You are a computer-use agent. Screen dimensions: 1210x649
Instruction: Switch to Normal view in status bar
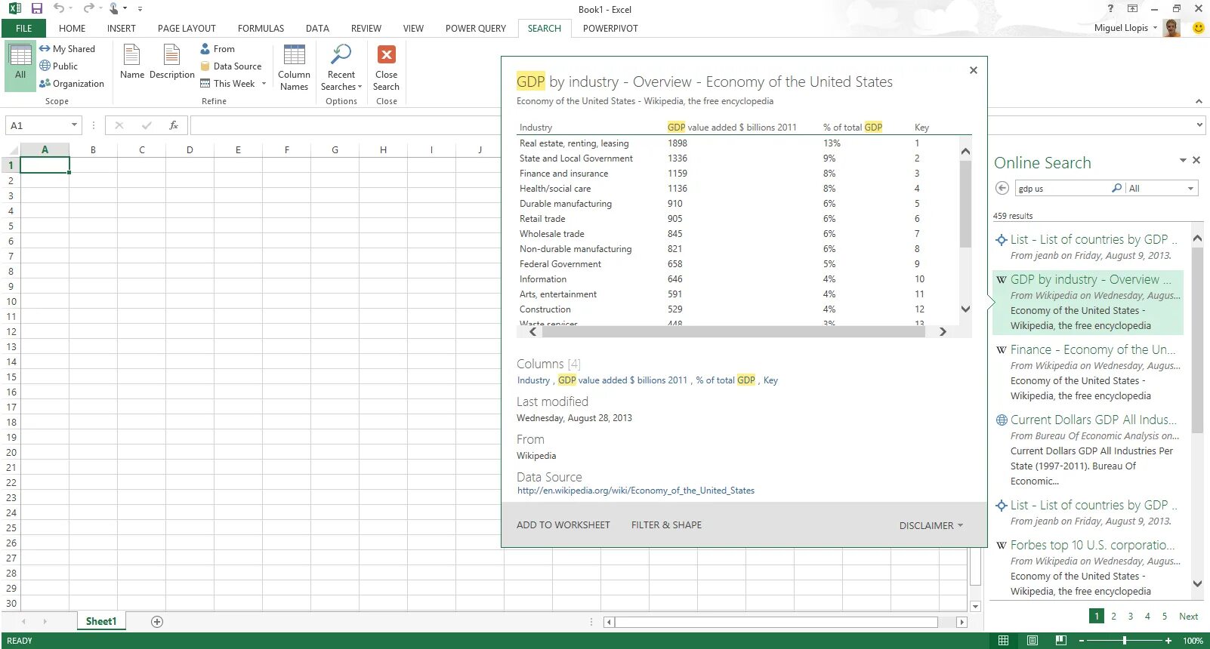(1003, 641)
